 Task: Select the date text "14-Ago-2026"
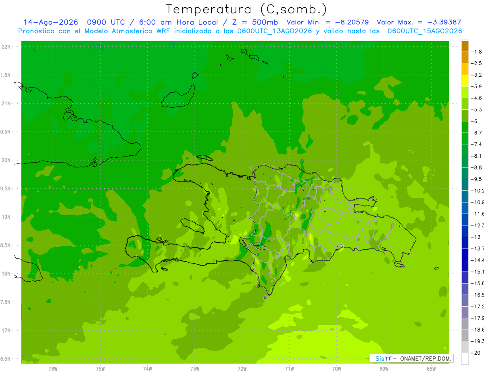50,23
